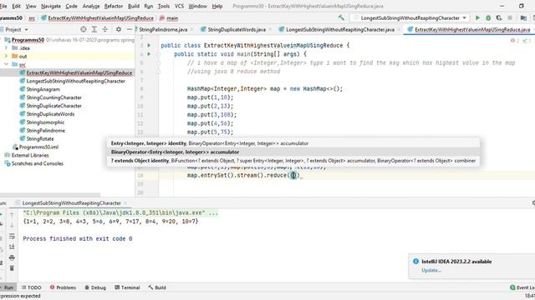Hide the Project tool window
Viewport: 535px width, 300px height.
(x=130, y=30)
